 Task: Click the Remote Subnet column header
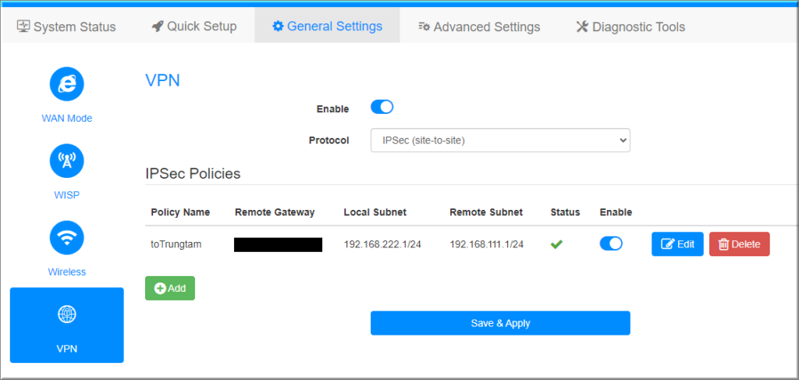tap(486, 212)
